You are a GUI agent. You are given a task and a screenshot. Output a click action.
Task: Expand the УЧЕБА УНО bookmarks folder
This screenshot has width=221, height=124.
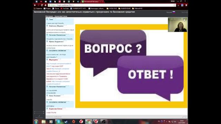pyautogui.click(x=112, y=8)
